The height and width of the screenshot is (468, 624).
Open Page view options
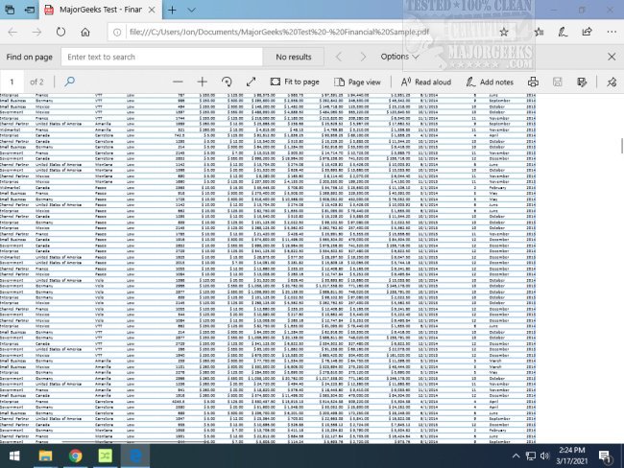tap(357, 82)
